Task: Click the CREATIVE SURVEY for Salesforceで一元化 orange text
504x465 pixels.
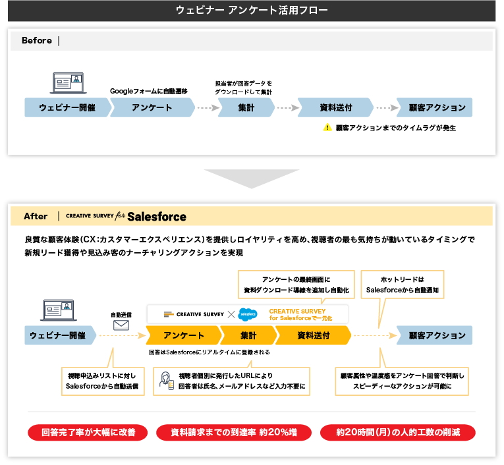Action: 300,315
